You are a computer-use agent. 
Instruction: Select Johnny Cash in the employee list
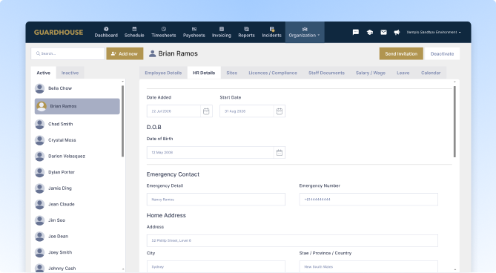tap(77, 269)
